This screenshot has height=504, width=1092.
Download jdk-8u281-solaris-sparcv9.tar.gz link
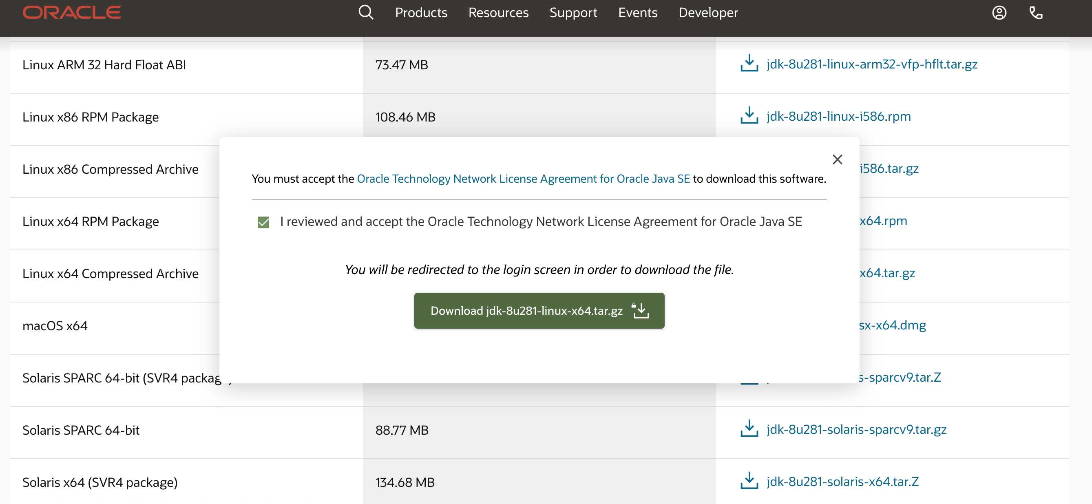pos(856,429)
